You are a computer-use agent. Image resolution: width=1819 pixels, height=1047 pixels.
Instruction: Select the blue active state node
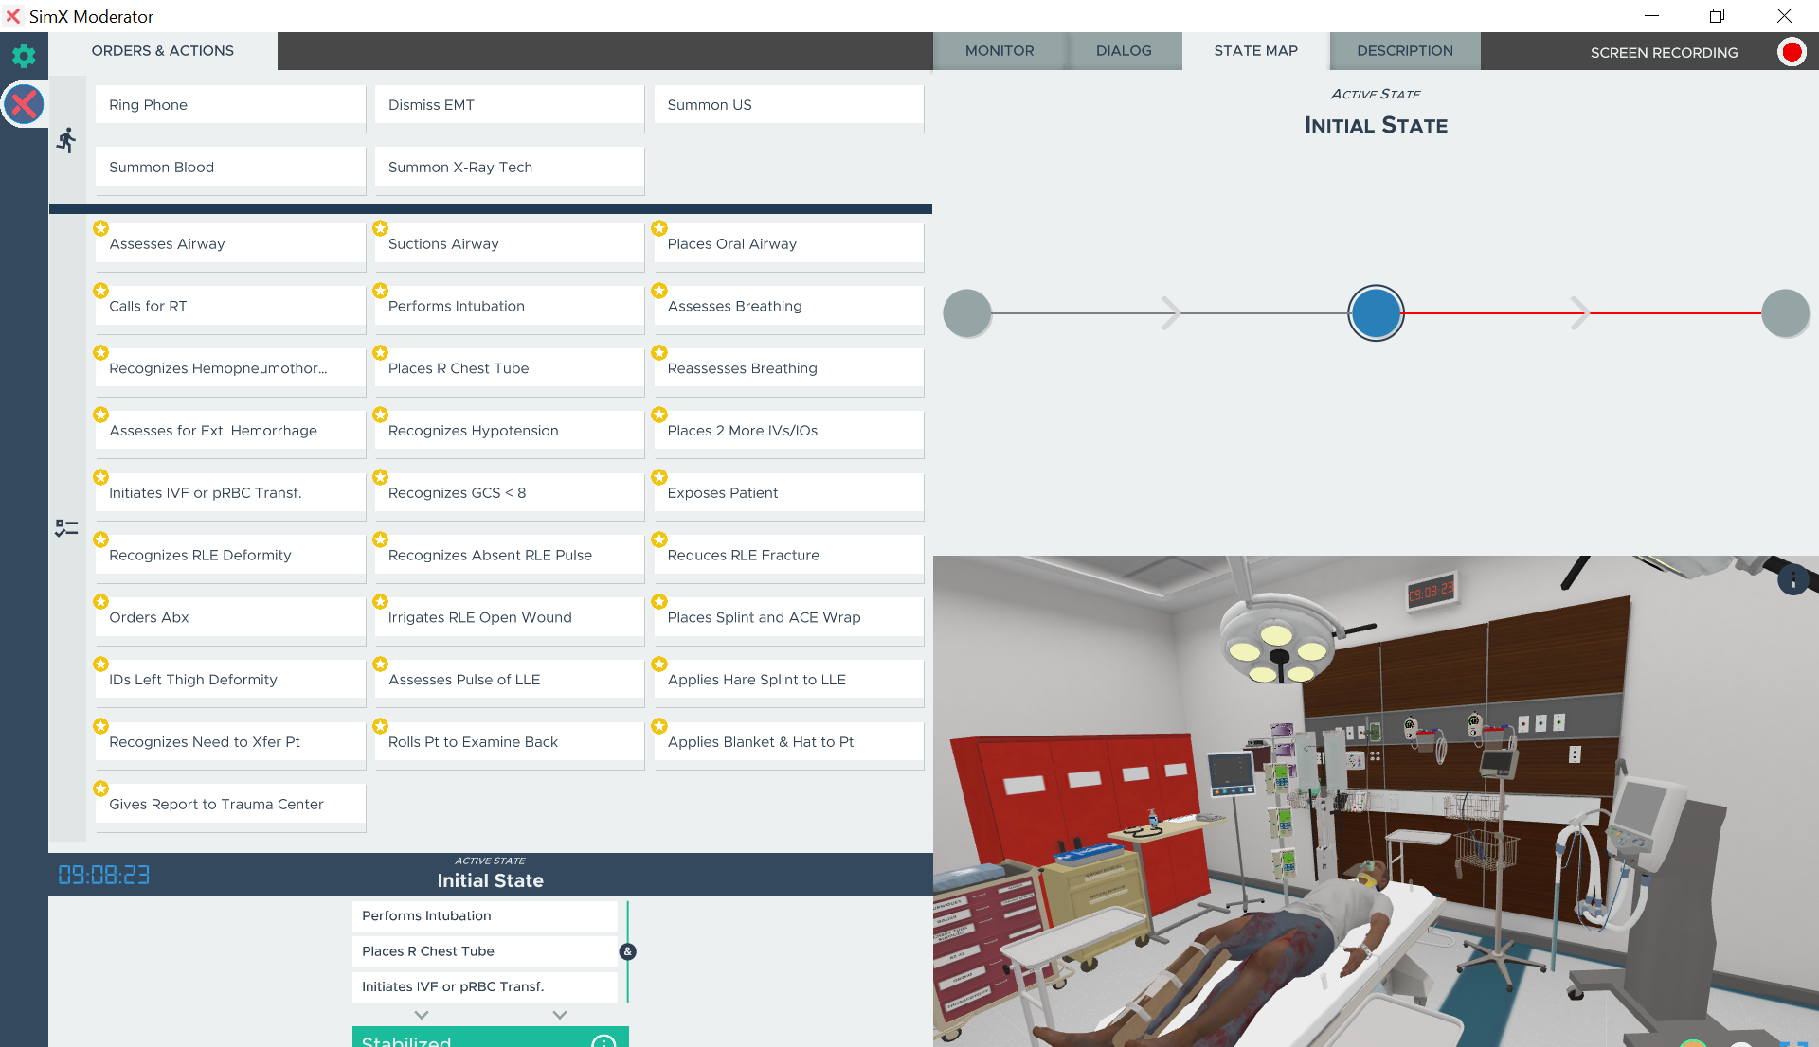click(x=1376, y=313)
